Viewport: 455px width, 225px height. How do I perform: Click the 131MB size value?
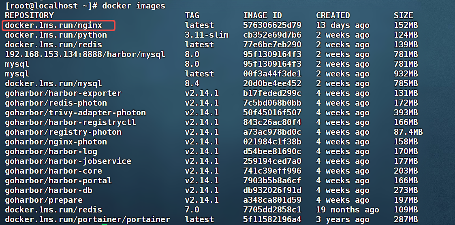tap(406, 93)
